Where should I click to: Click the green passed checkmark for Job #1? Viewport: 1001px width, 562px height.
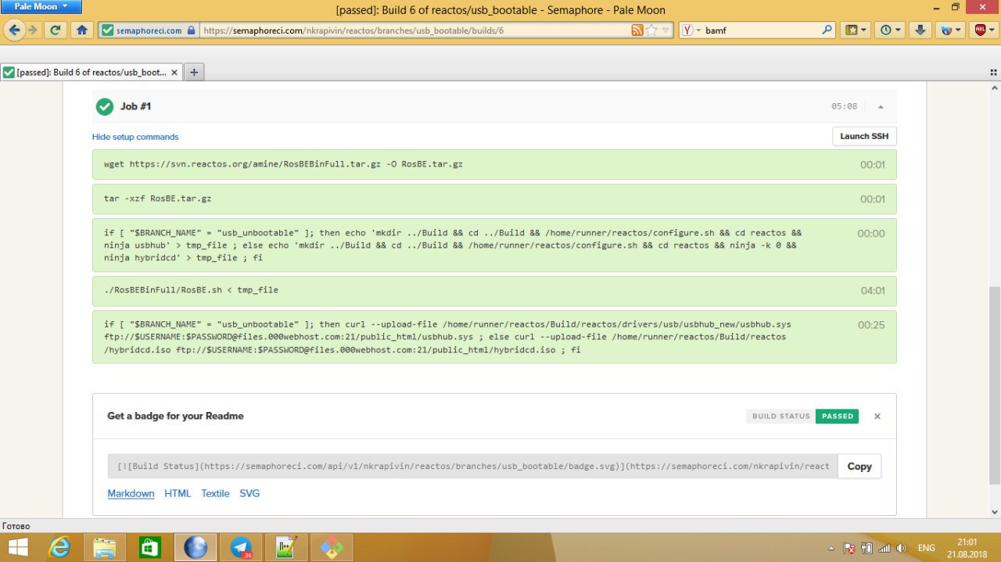click(105, 106)
